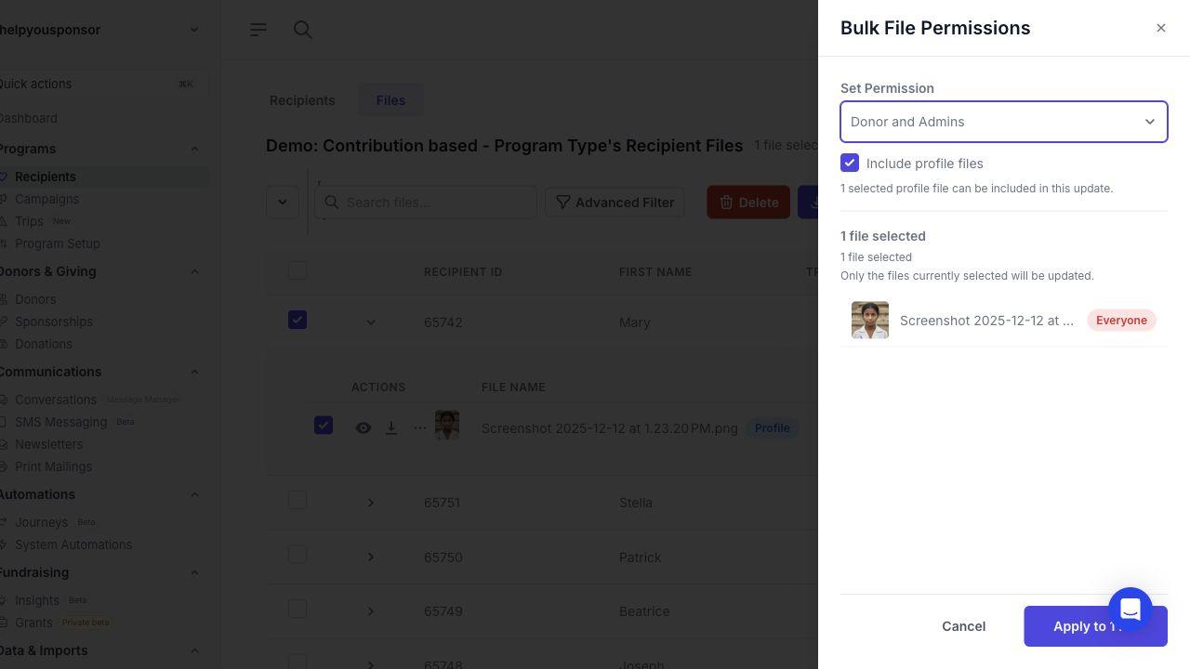Check the checkbox for recipient Patrick

pyautogui.click(x=297, y=555)
